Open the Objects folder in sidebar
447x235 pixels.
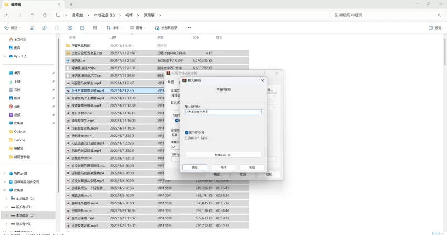[17, 132]
